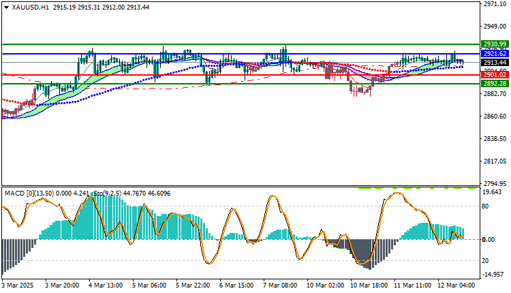511x293 pixels.
Task: Click the 2882.70 price scale value
Action: coord(495,94)
